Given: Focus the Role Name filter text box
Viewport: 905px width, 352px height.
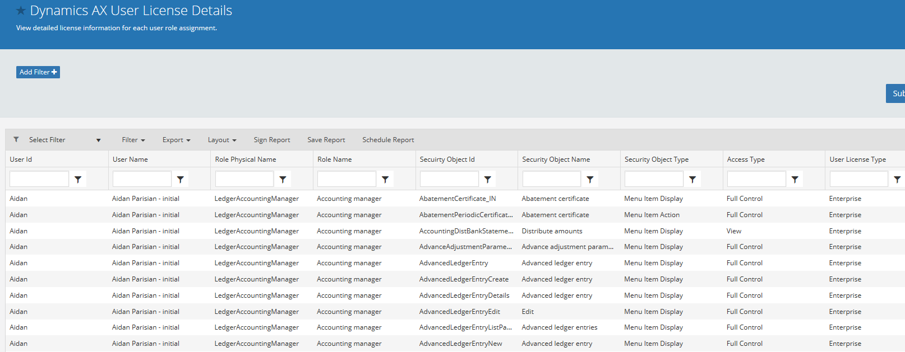Looking at the screenshot, I should tap(347, 179).
